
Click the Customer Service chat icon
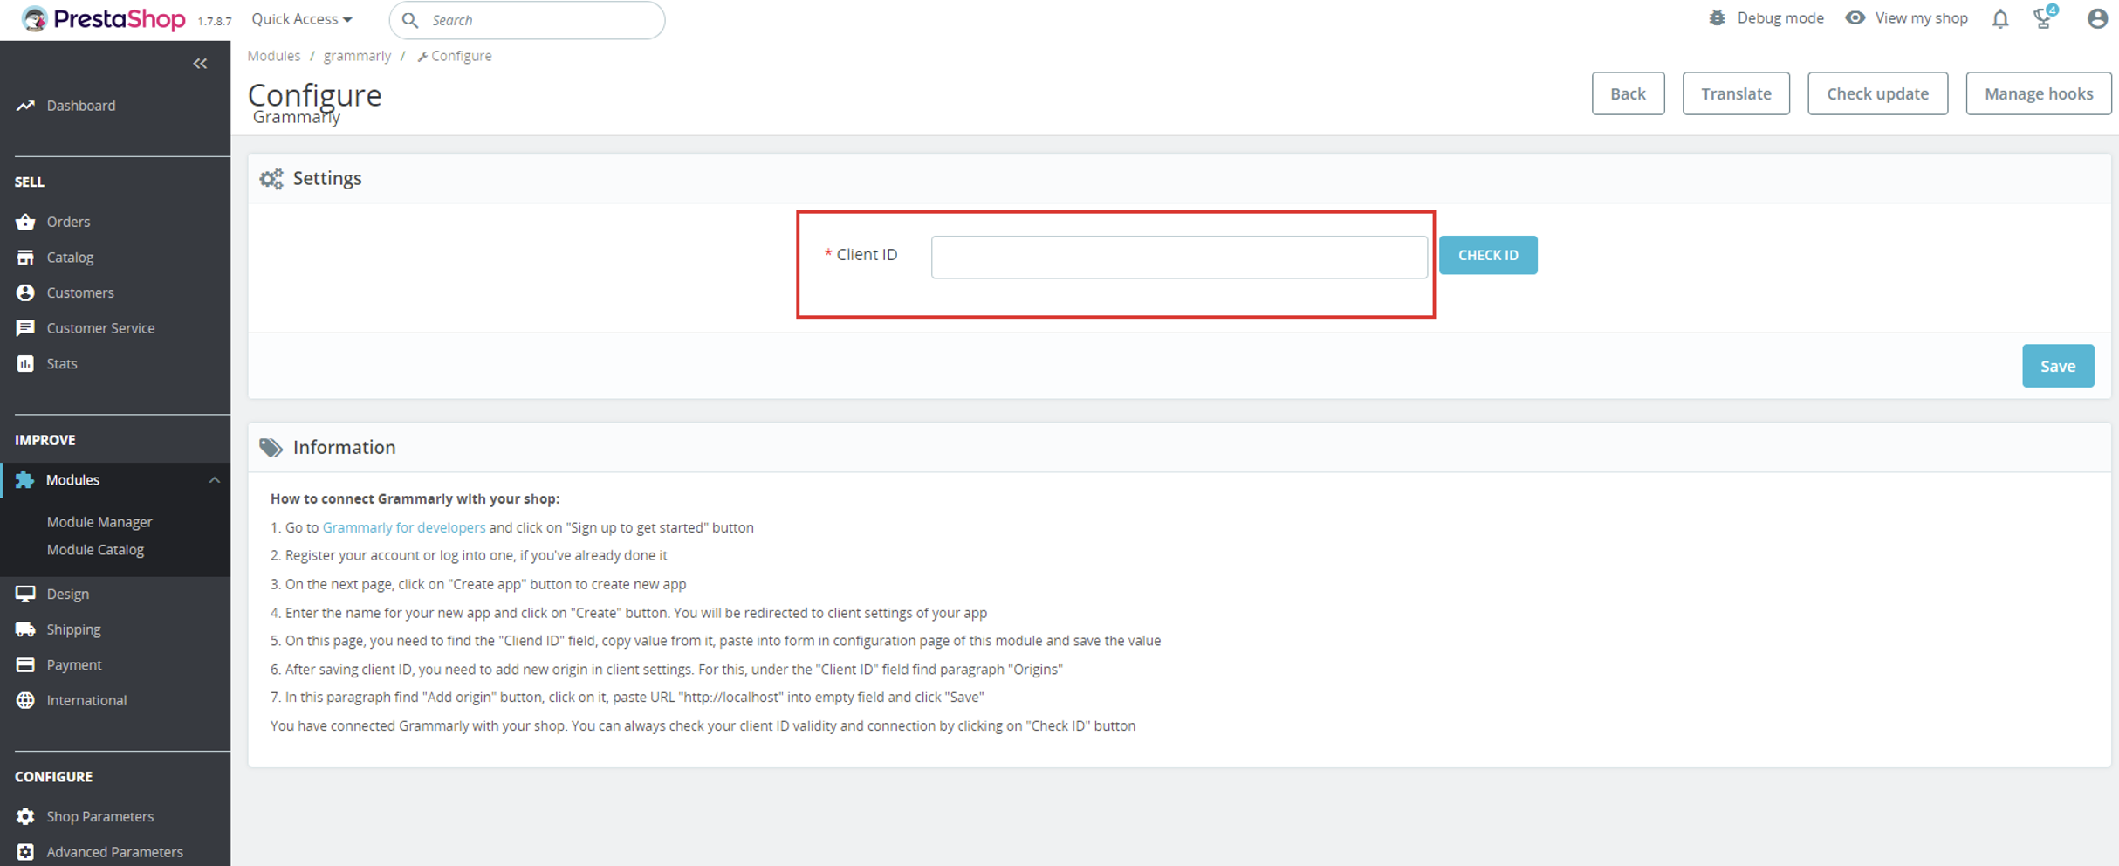click(x=25, y=328)
